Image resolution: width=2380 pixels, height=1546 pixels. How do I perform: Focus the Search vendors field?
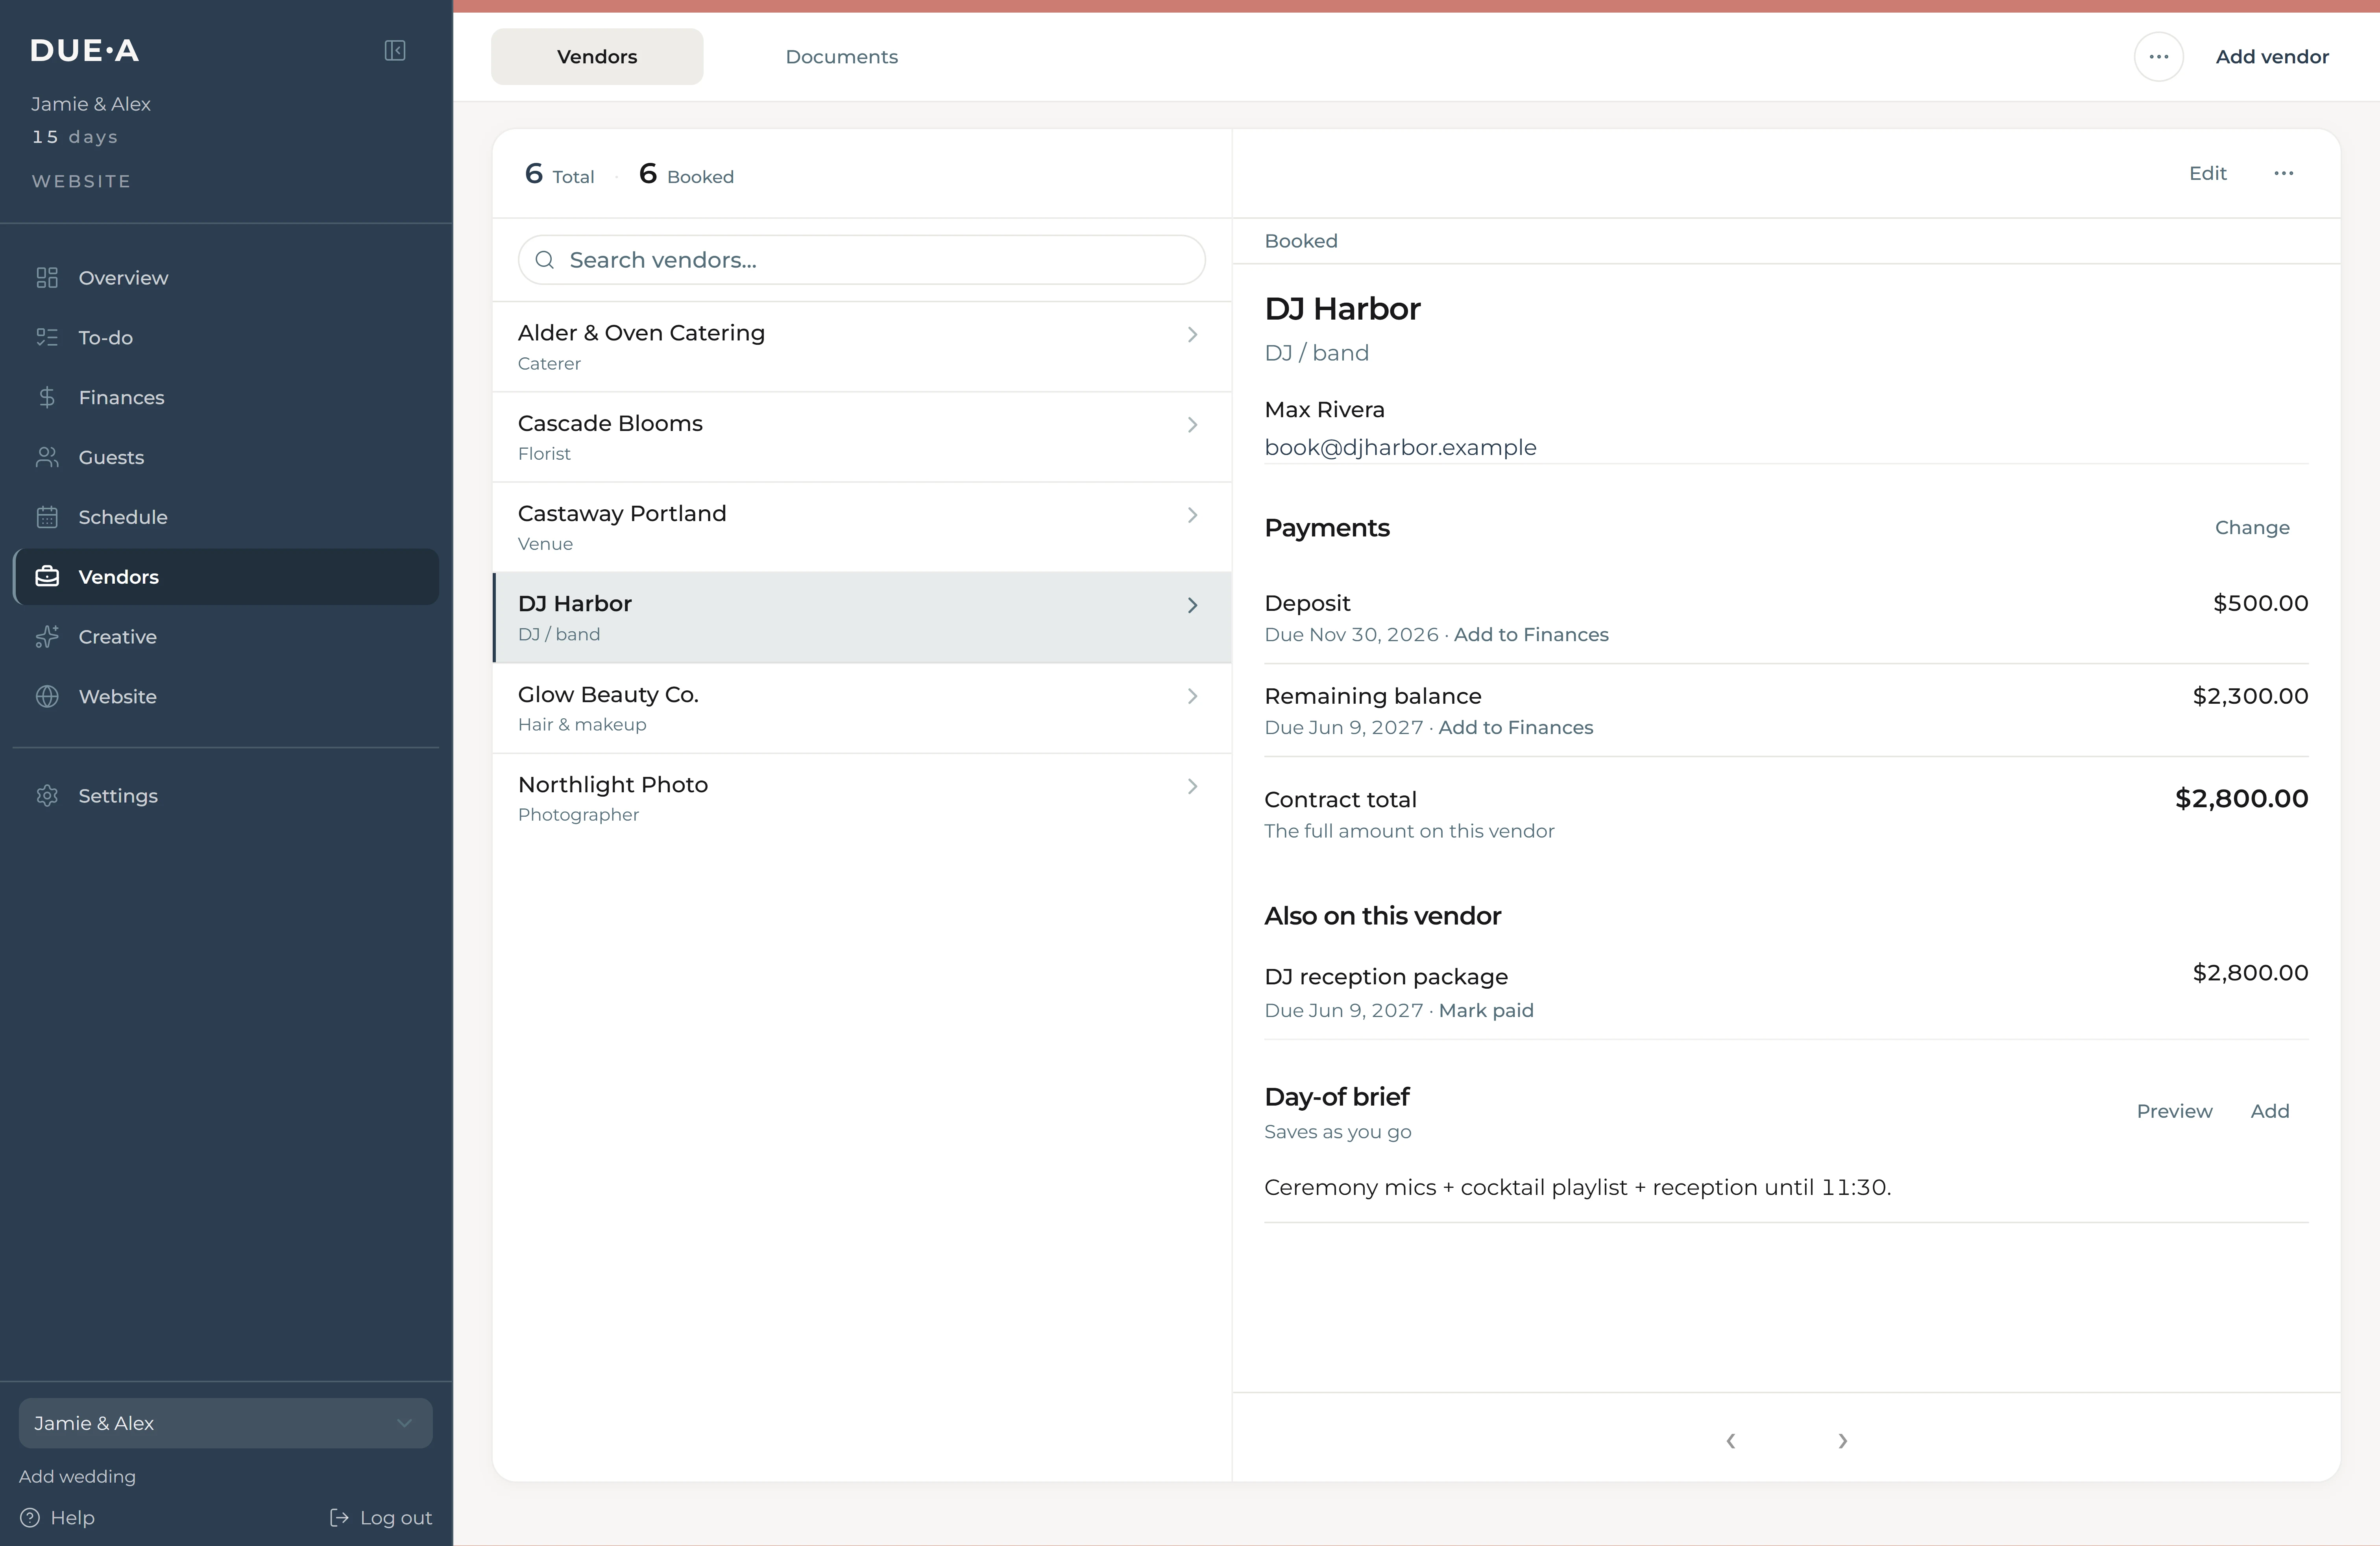[x=862, y=260]
